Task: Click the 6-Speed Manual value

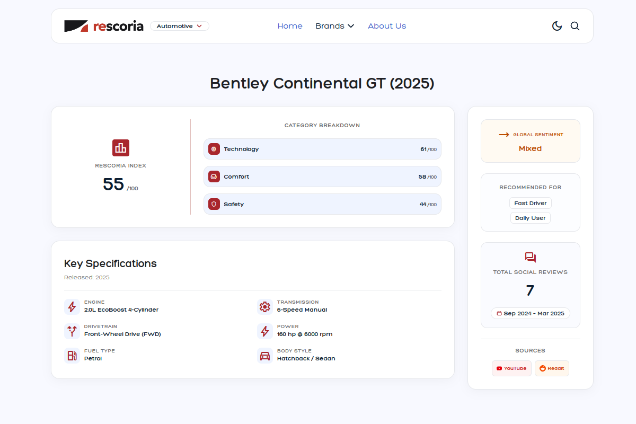Action: 302,310
